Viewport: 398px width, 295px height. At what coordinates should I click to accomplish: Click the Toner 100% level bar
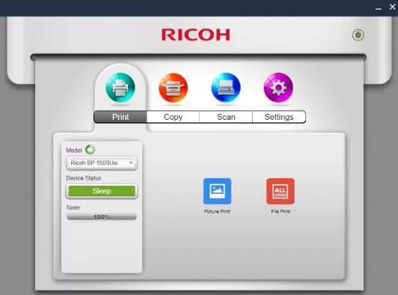point(102,217)
